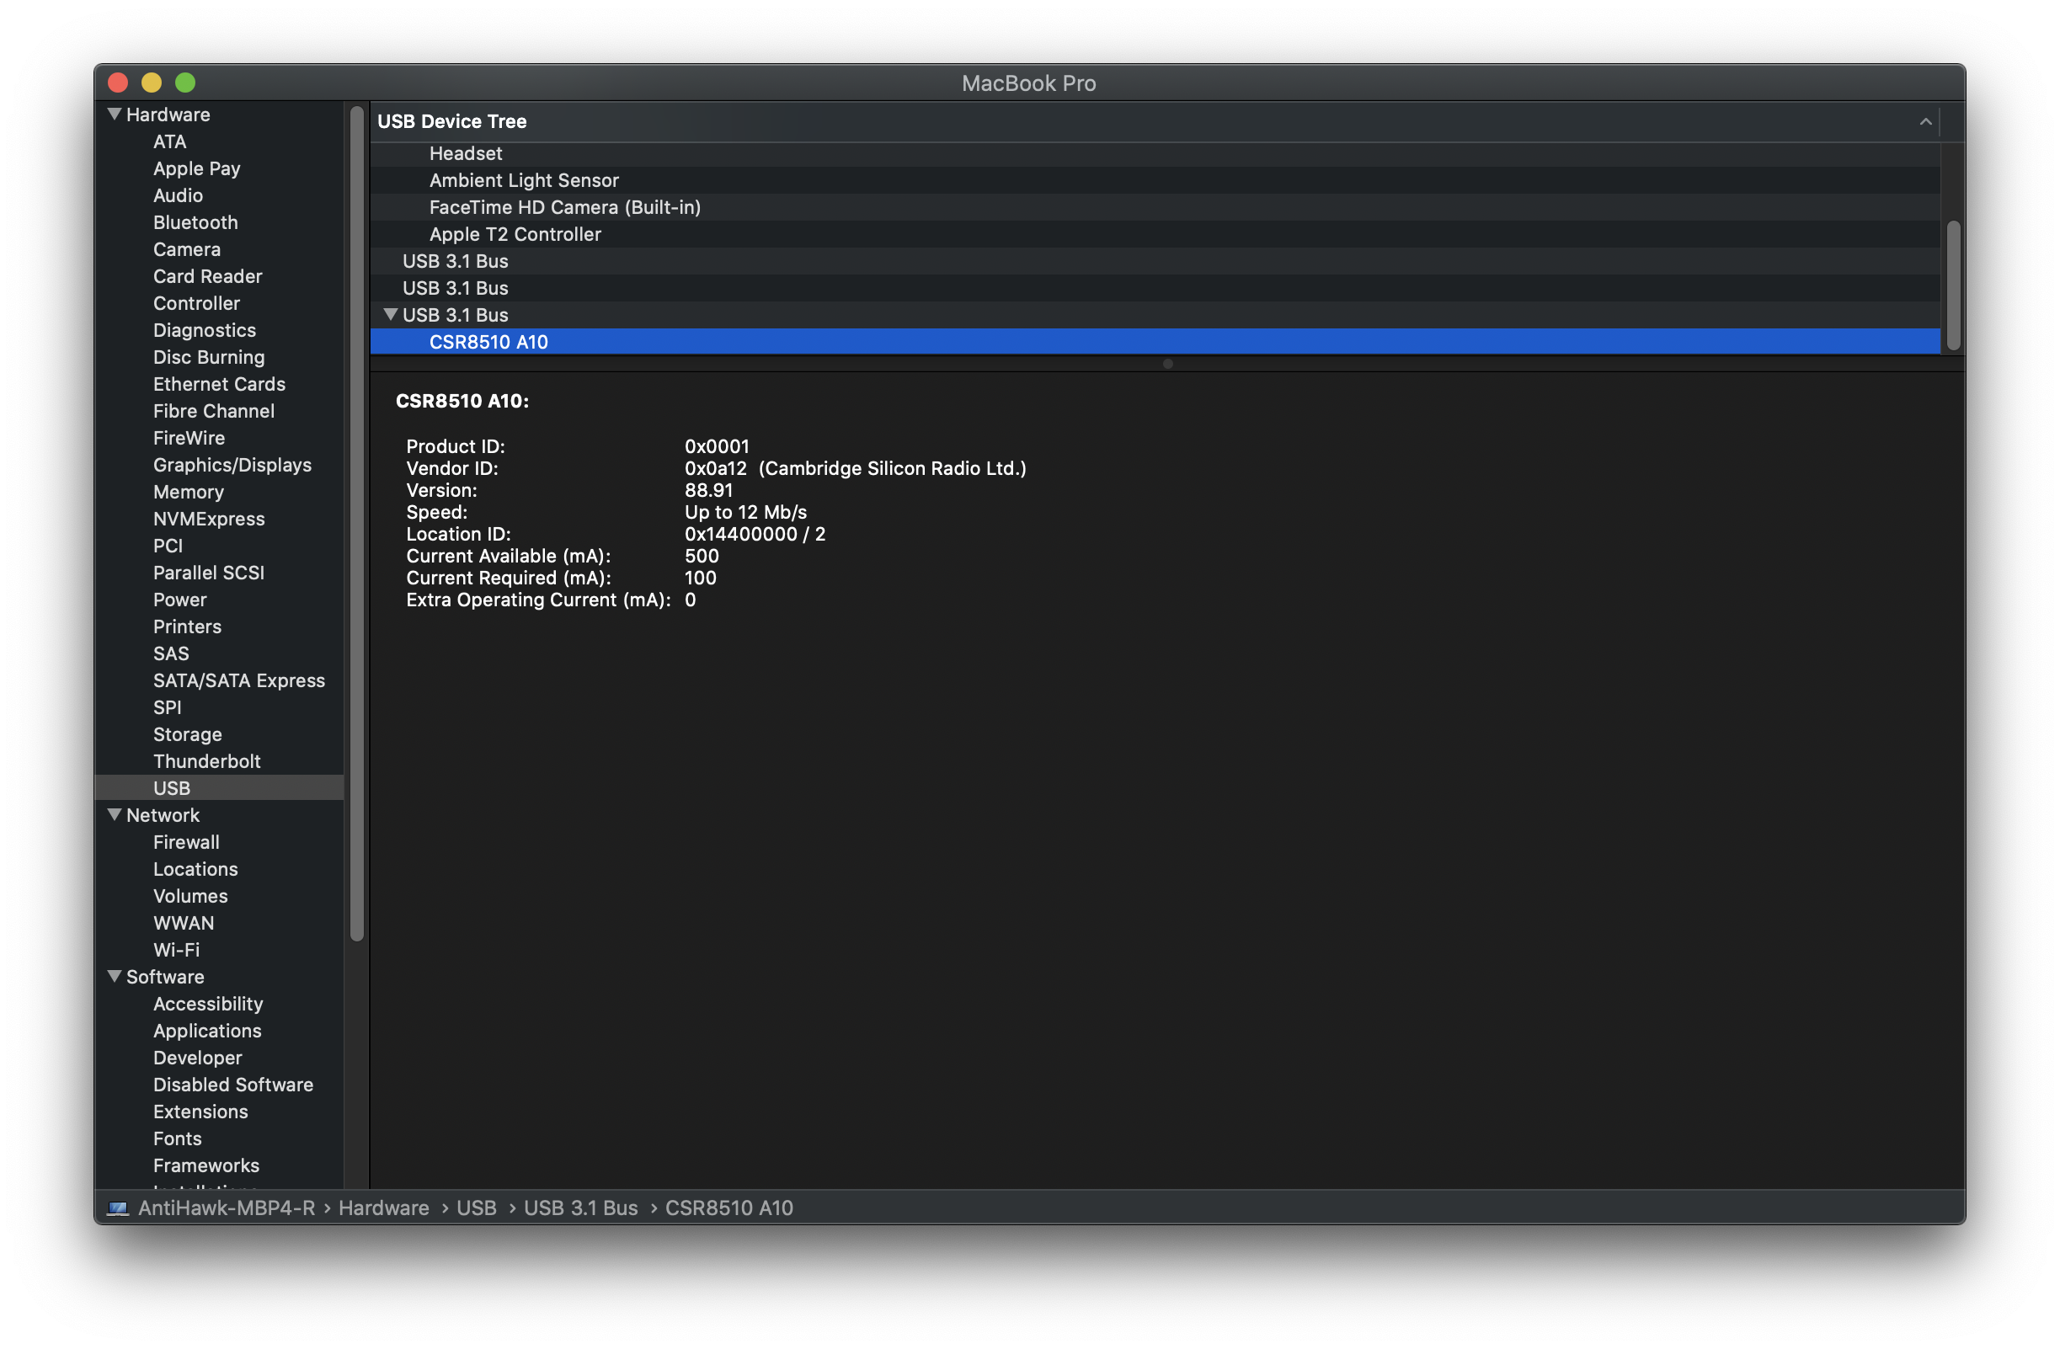Select Applications under Software
Image resolution: width=2060 pixels, height=1349 pixels.
click(207, 1031)
